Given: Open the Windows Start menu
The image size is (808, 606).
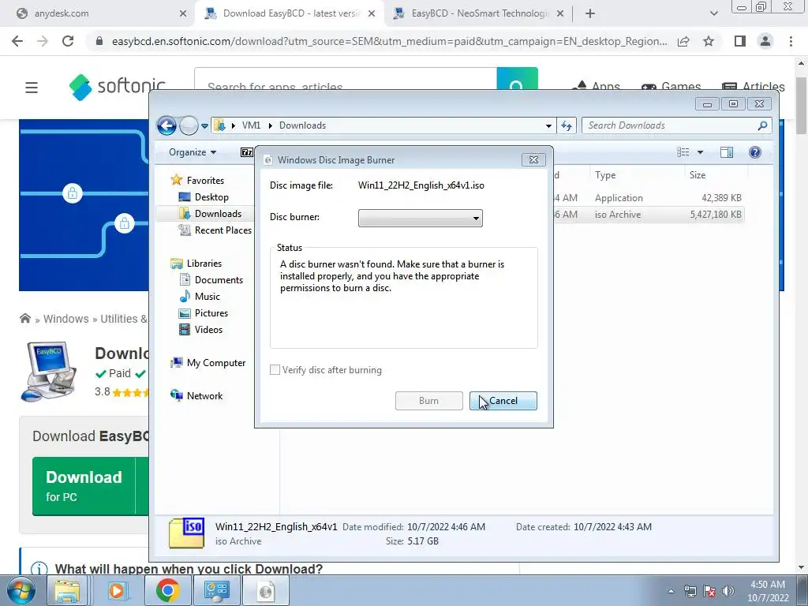Looking at the screenshot, I should [x=21, y=590].
